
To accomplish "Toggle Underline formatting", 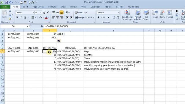I will pos(25,18).
